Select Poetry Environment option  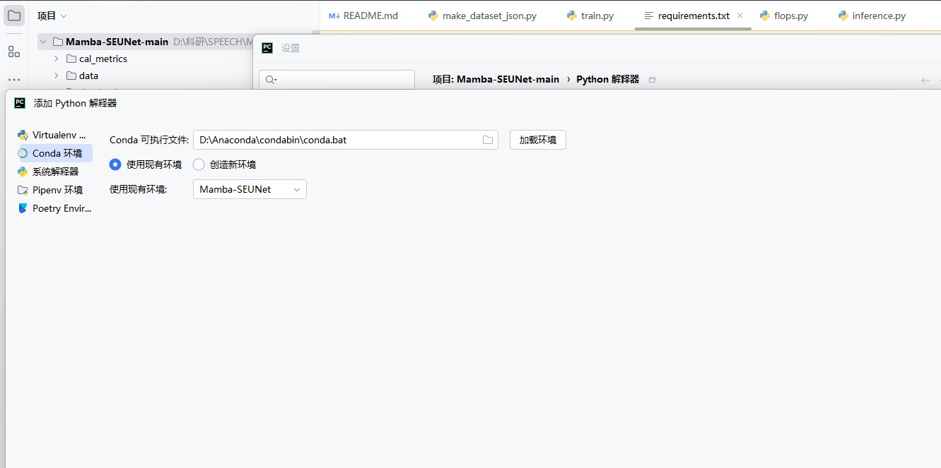click(x=54, y=208)
